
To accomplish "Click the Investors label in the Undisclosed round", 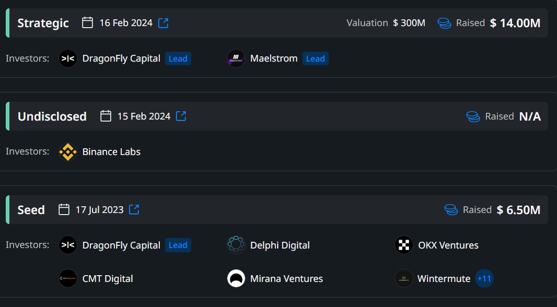I will (x=27, y=151).
